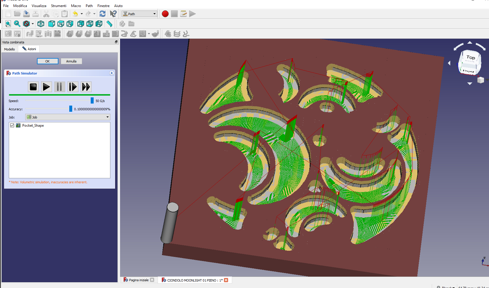Viewport: 489px width, 288px height.
Task: Click the Create Group folder icon
Action: coord(131,24)
